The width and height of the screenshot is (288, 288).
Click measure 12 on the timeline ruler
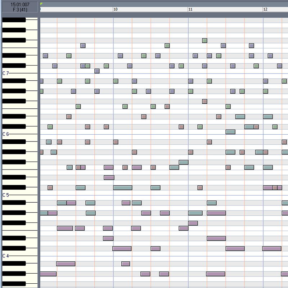click(x=265, y=9)
